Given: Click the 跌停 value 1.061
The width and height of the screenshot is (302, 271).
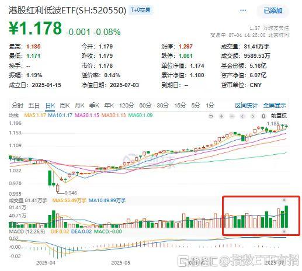Looking at the screenshot, I should [x=186, y=56].
